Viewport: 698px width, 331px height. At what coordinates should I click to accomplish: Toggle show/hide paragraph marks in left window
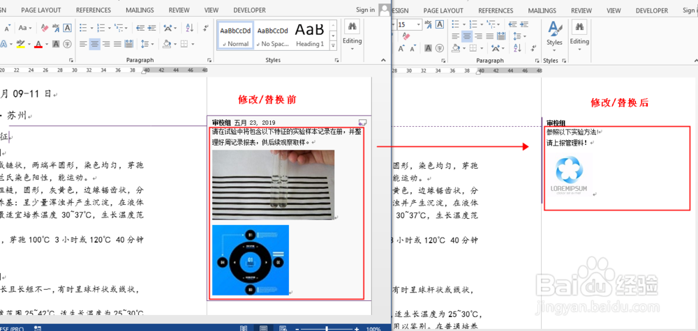205,28
